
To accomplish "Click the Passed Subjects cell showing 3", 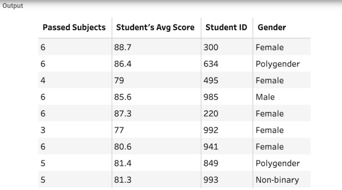I will click(43, 130).
